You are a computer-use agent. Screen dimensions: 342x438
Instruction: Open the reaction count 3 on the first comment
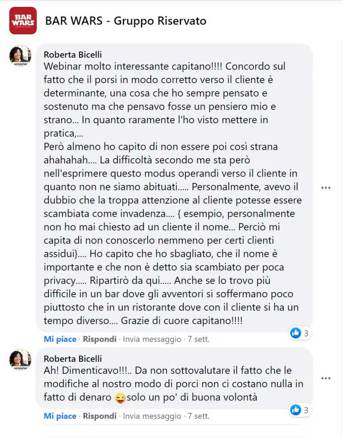click(x=306, y=333)
